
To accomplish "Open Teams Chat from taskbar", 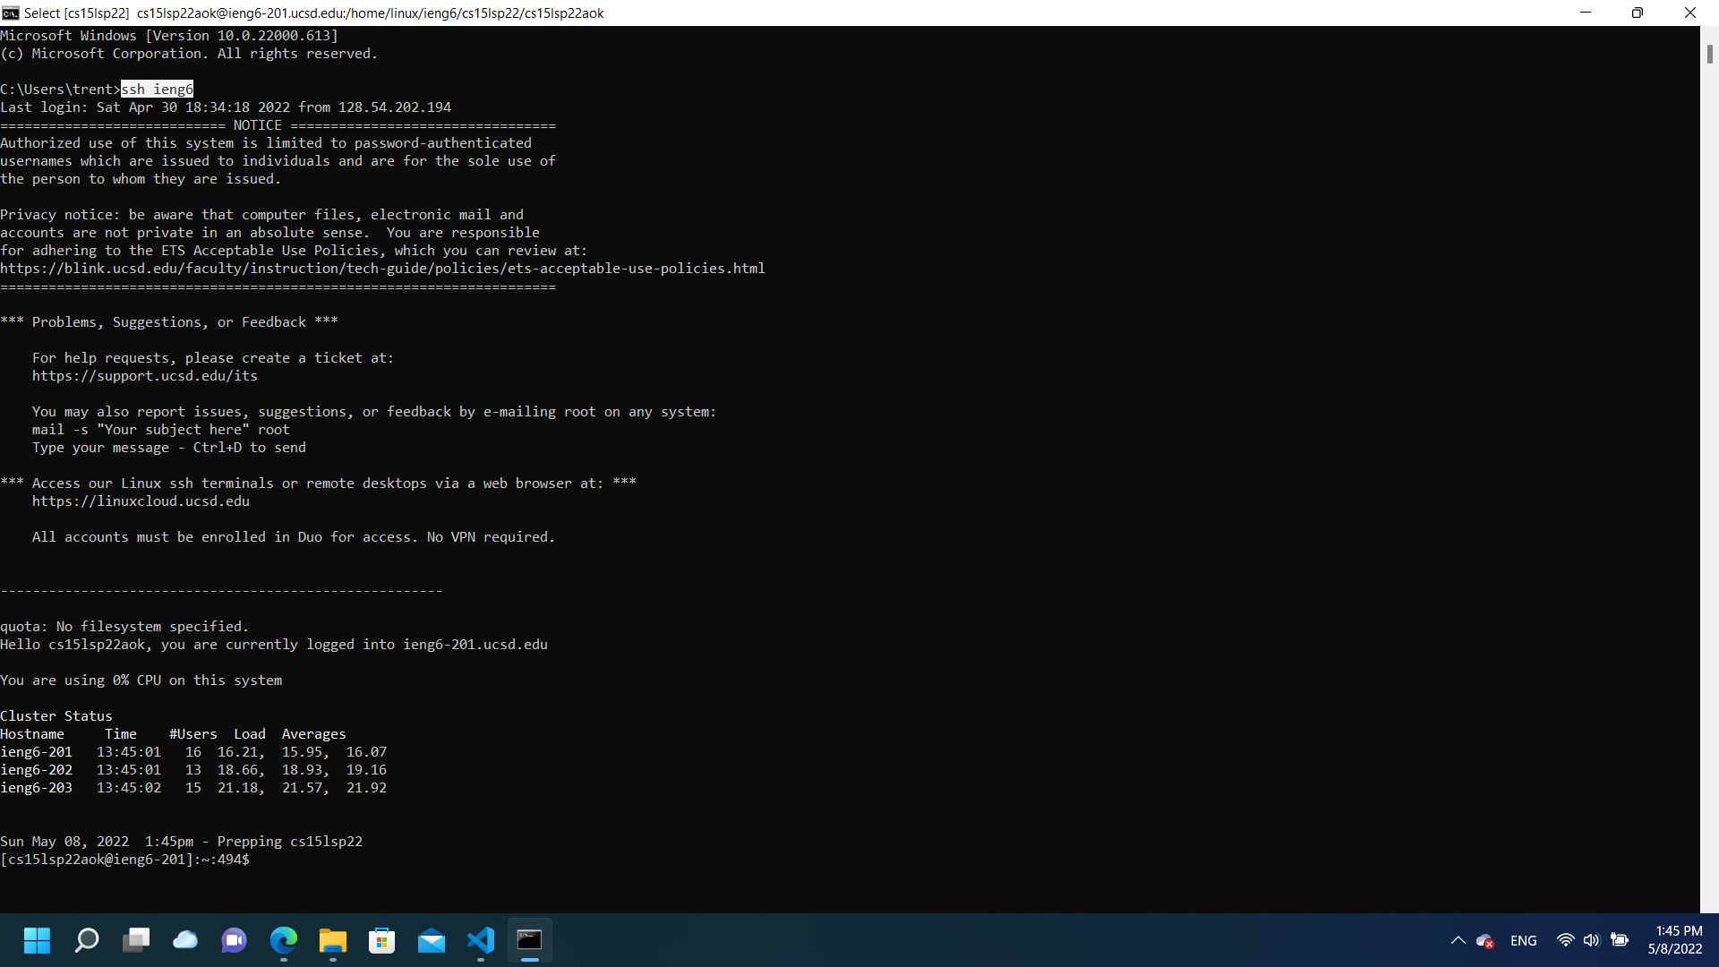I will [235, 940].
